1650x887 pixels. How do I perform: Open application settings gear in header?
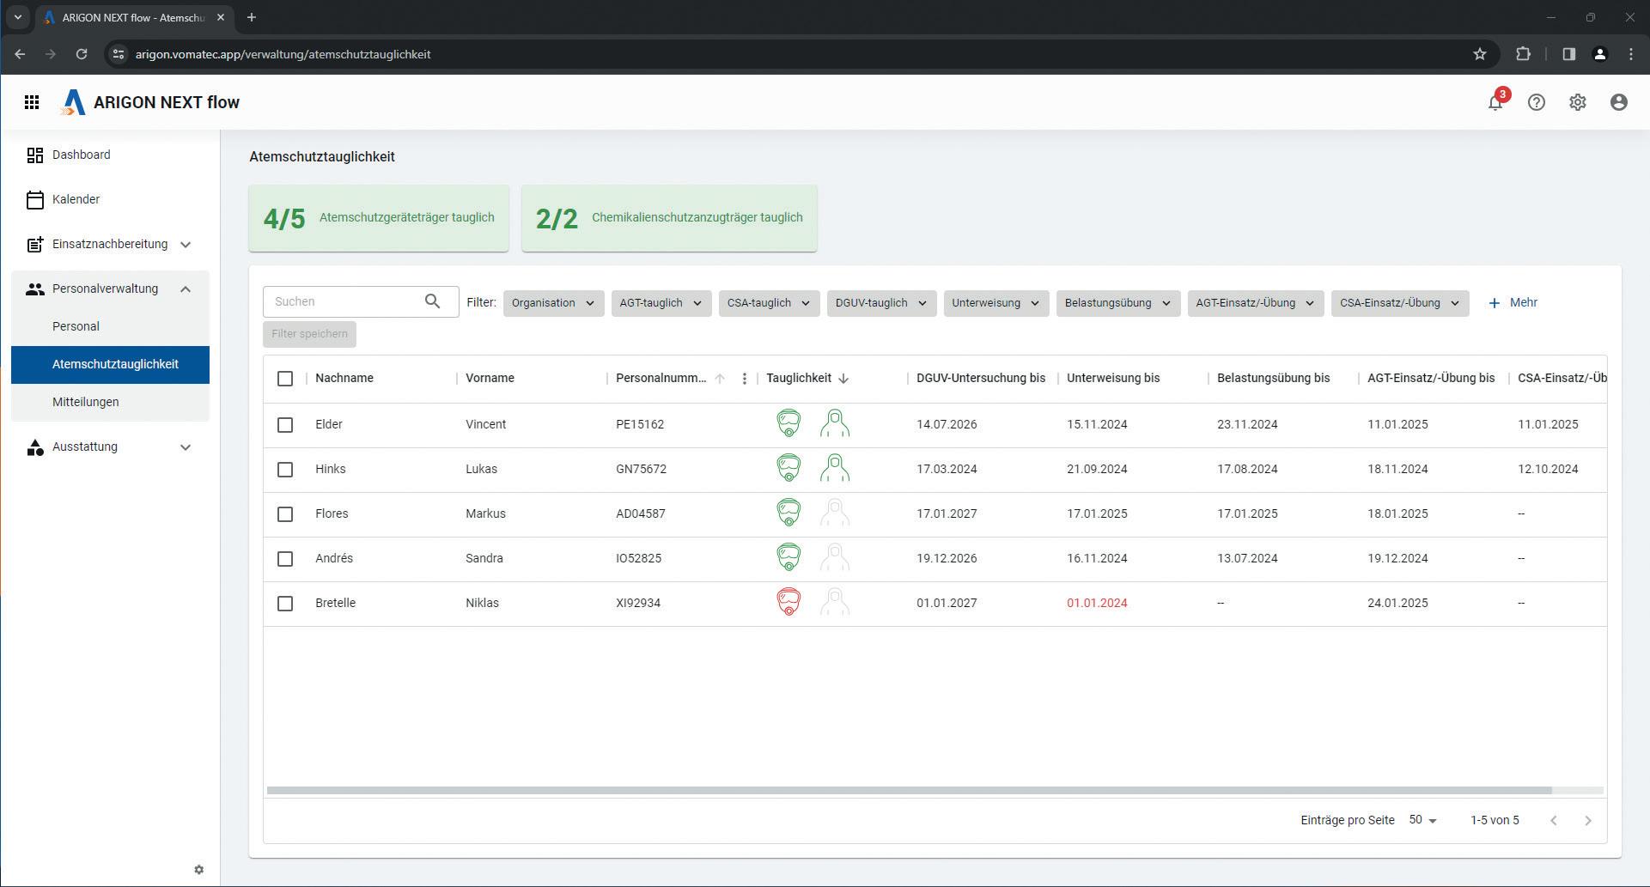[1578, 102]
